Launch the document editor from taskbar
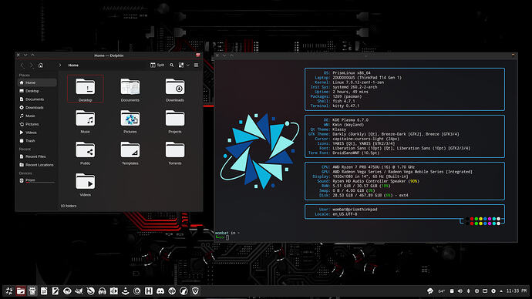 (44, 291)
